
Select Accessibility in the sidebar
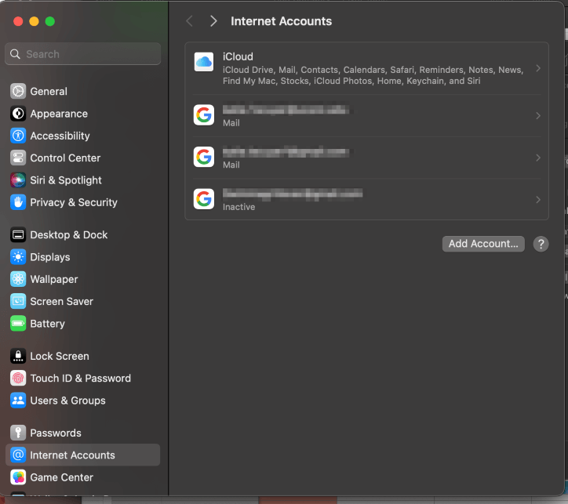point(60,136)
